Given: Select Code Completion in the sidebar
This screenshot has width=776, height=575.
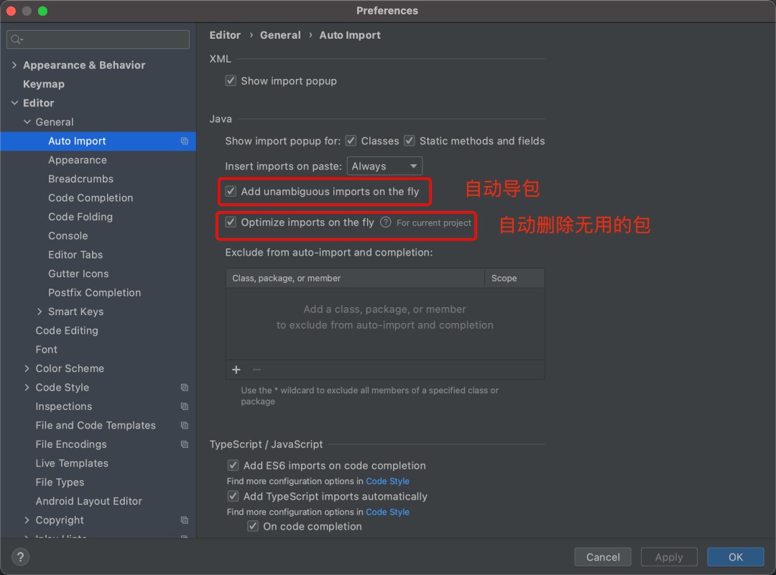Looking at the screenshot, I should pos(90,197).
